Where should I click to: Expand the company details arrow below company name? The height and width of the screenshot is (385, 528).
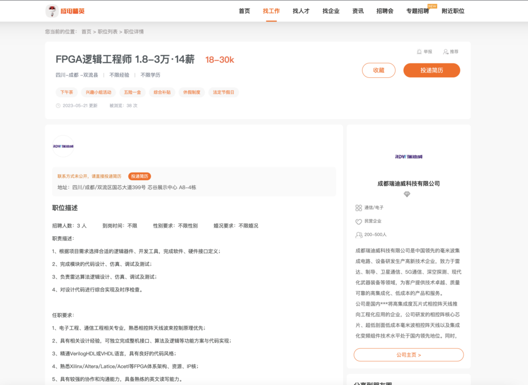pos(407,195)
